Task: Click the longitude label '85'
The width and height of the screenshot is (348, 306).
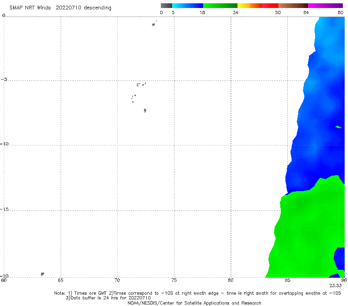Action: tap(287, 280)
